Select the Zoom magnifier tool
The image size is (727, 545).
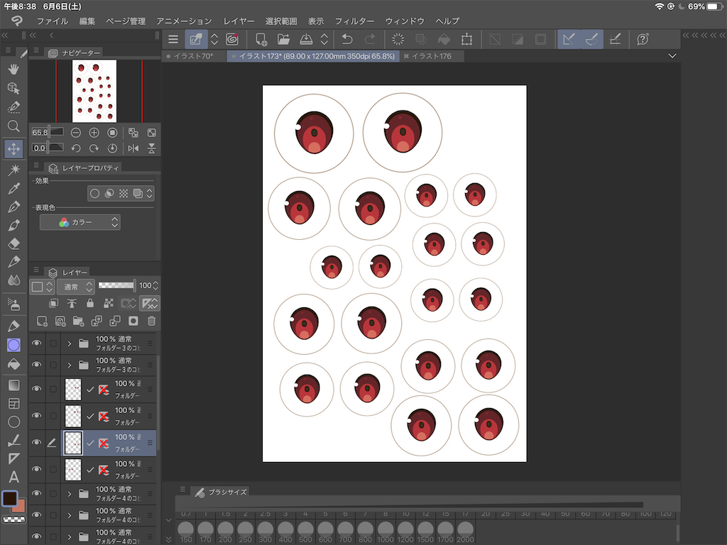pyautogui.click(x=14, y=126)
